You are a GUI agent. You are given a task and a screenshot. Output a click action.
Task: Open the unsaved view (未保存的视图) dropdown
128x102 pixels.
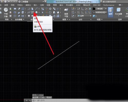(x=100, y=13)
